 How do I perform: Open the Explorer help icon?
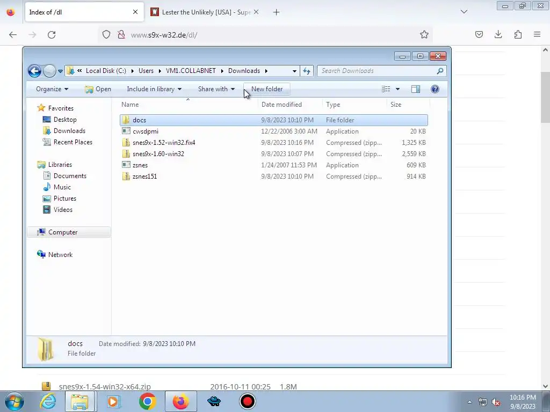pos(435,89)
